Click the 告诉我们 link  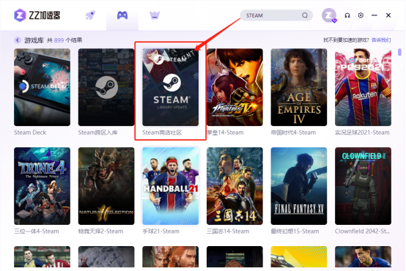click(381, 40)
